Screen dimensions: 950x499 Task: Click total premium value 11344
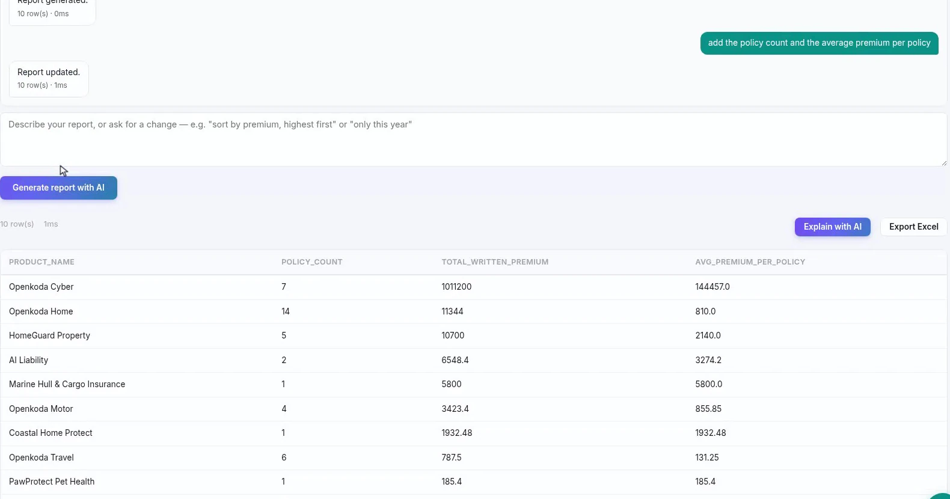pos(452,311)
